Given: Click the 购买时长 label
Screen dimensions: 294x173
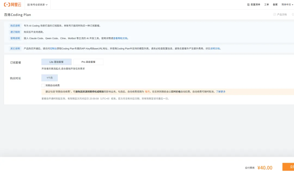Looking at the screenshot, I should click(x=15, y=78).
